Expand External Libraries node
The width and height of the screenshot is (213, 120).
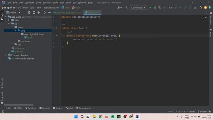pyautogui.click(x=6, y=55)
